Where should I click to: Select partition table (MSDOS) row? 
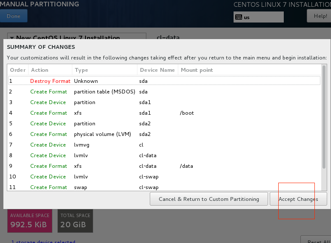point(164,92)
